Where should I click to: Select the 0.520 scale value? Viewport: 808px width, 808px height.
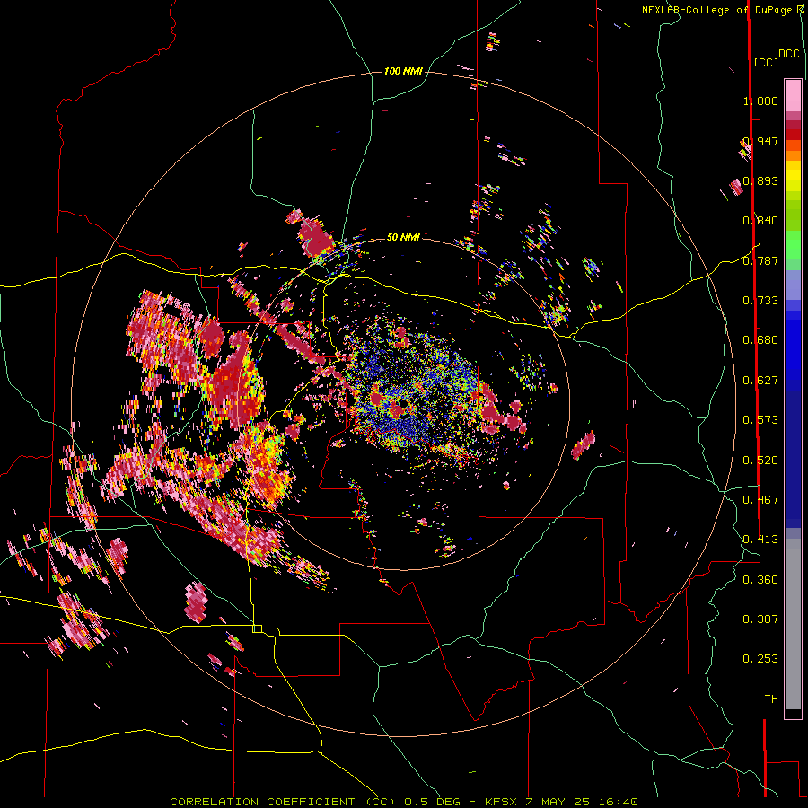760,461
